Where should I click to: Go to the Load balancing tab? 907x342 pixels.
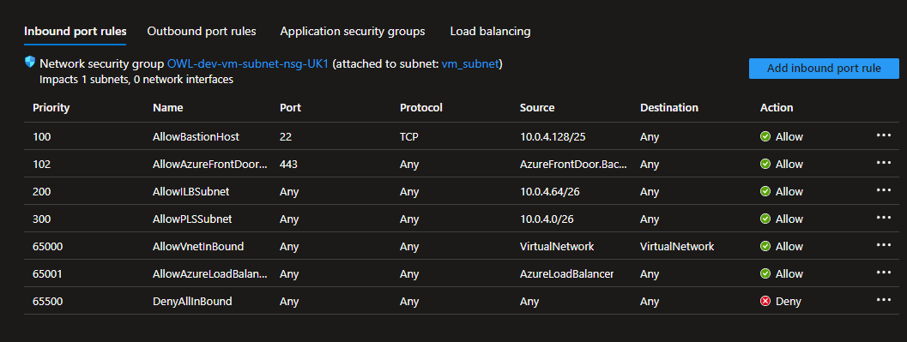click(x=491, y=31)
